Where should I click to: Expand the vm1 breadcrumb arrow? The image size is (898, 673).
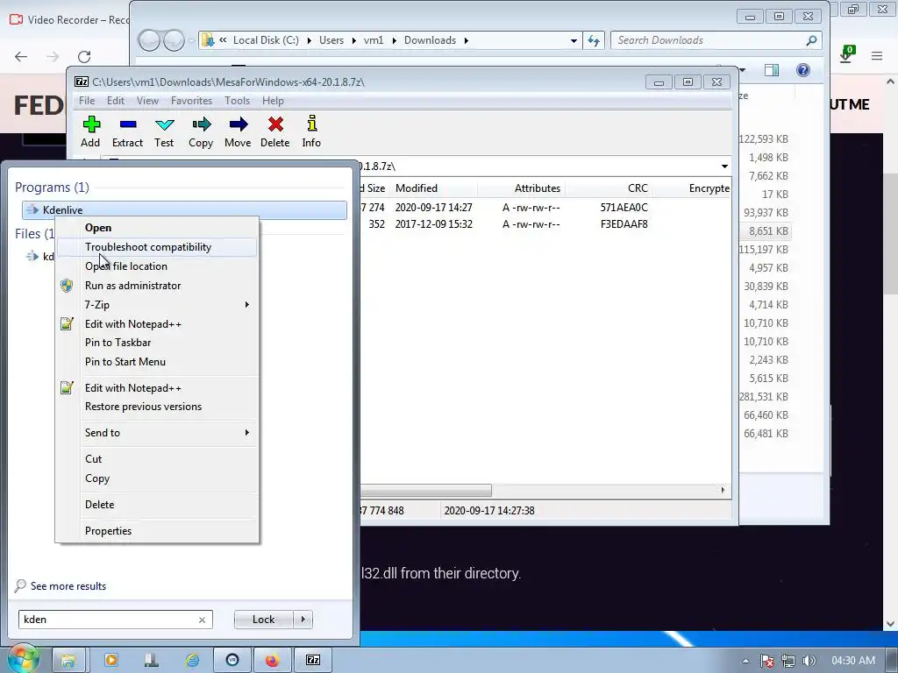click(x=394, y=40)
